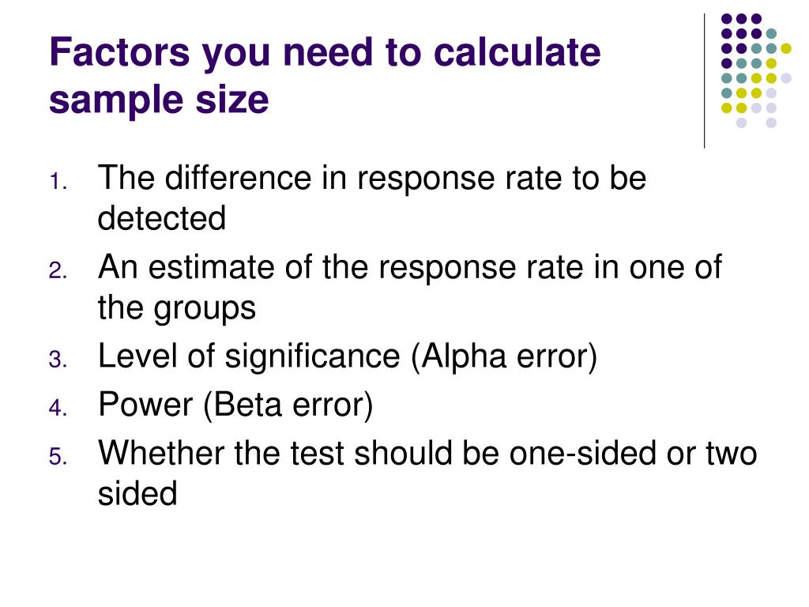Click the word 'Power' in item four
This screenshot has width=809, height=607.
tap(145, 405)
